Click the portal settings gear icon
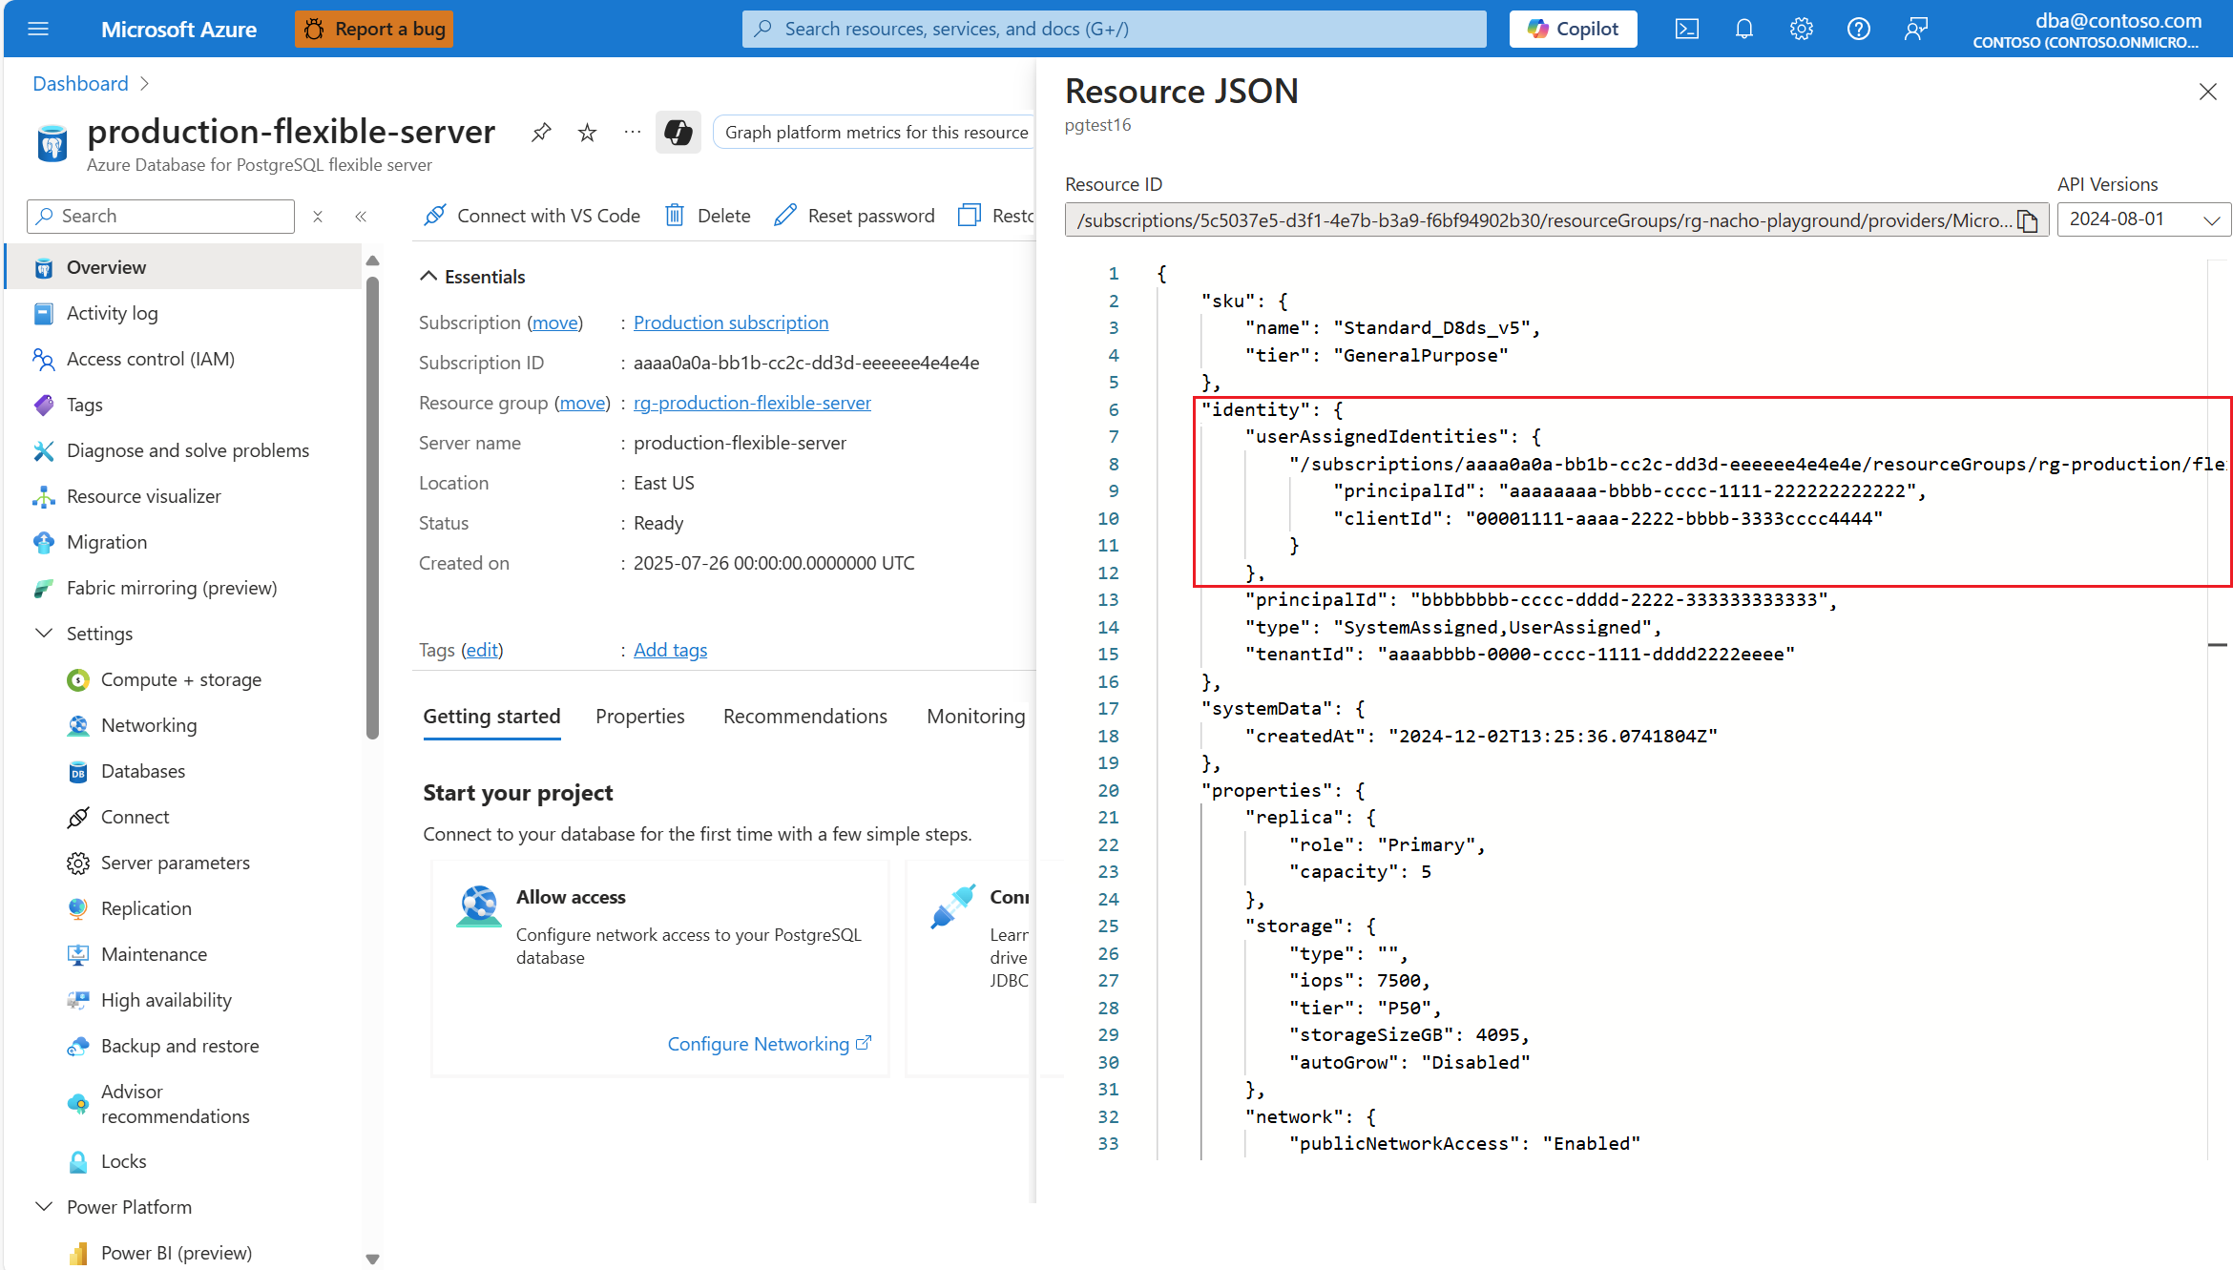The width and height of the screenshot is (2233, 1270). pyautogui.click(x=1801, y=29)
